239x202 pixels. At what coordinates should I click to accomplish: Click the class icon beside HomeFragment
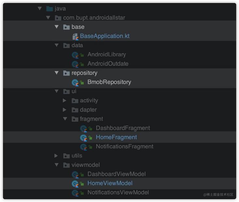click(x=84, y=138)
